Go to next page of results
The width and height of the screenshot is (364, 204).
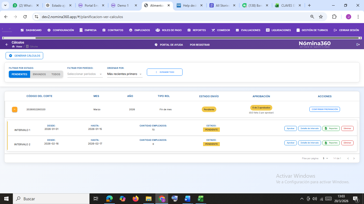pyautogui.click(x=354, y=159)
